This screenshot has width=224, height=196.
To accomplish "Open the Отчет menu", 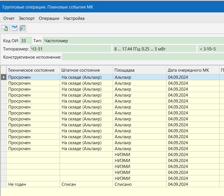I will (x=9, y=18).
